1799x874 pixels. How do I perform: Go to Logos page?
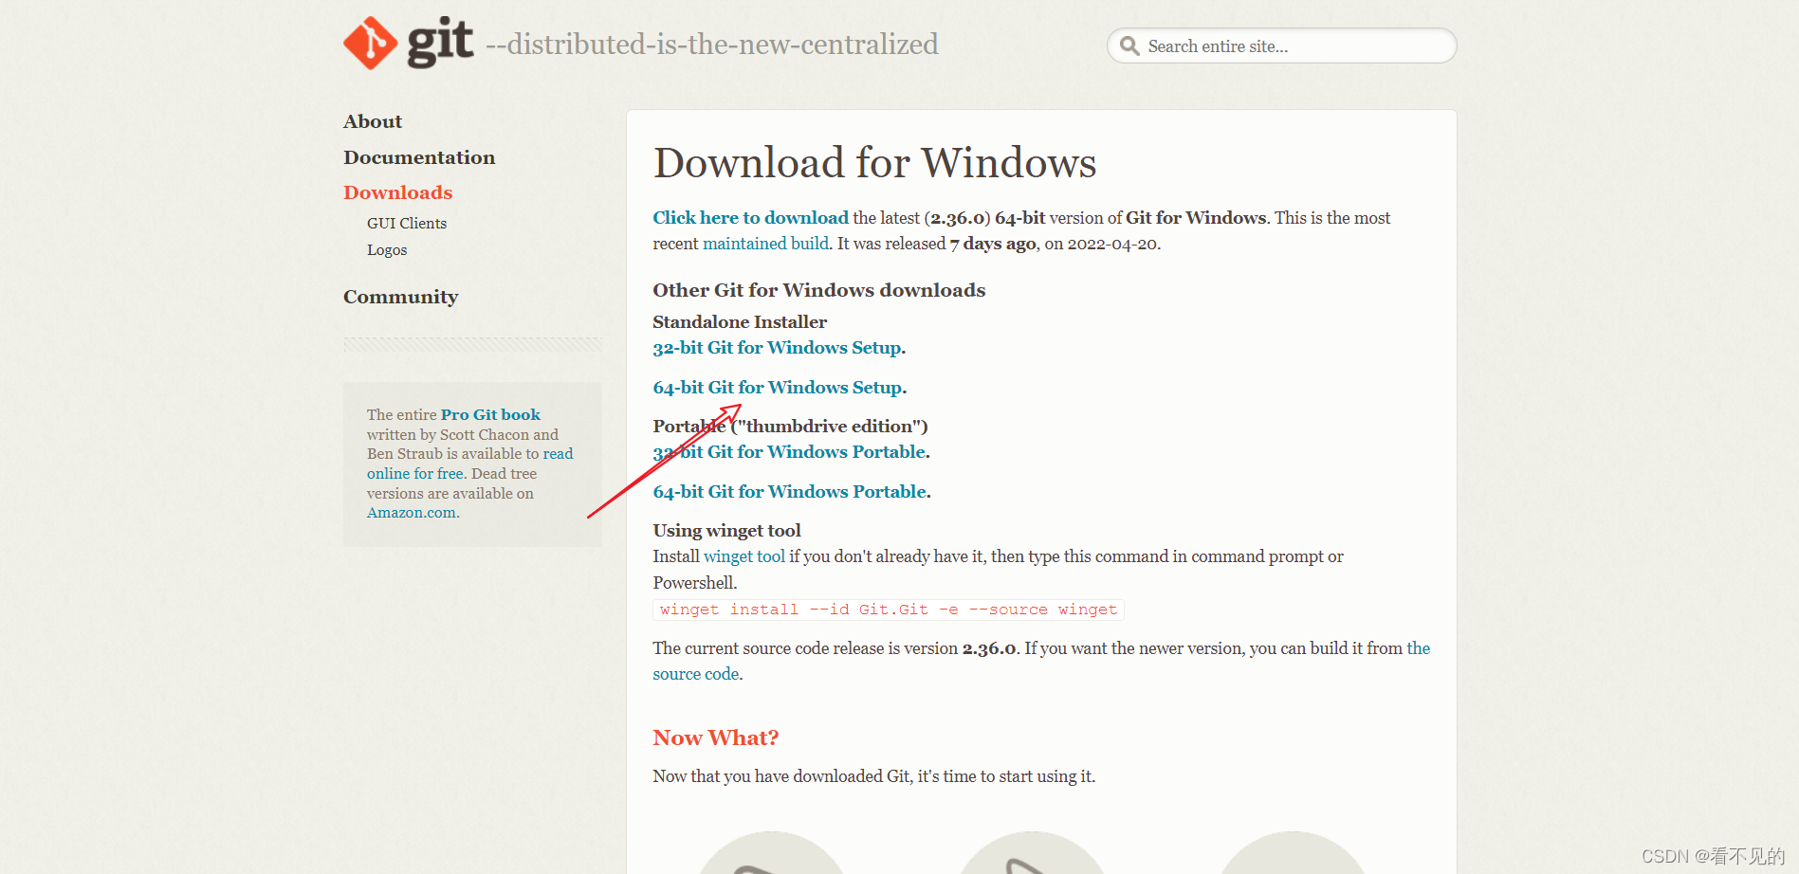pos(387,250)
